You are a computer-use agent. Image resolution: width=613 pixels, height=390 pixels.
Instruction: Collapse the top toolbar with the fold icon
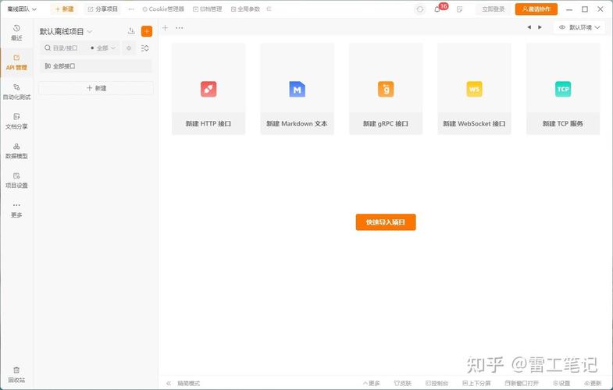269,9
